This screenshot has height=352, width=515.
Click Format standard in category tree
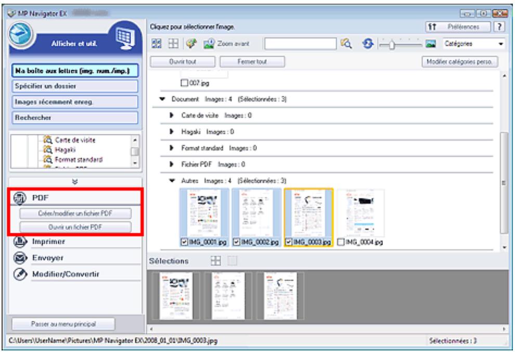(x=79, y=160)
